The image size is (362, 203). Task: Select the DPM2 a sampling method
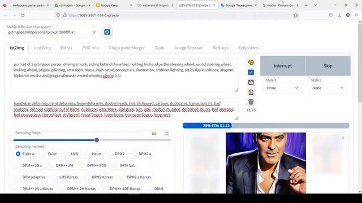point(142,154)
